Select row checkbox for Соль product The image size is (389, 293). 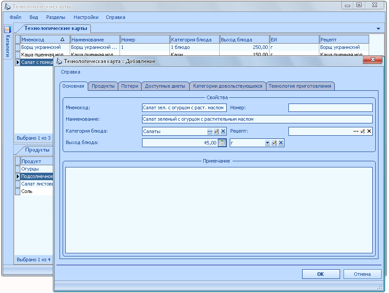pos(18,191)
